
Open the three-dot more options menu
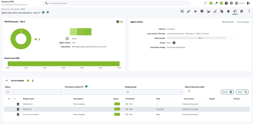coord(249,11)
